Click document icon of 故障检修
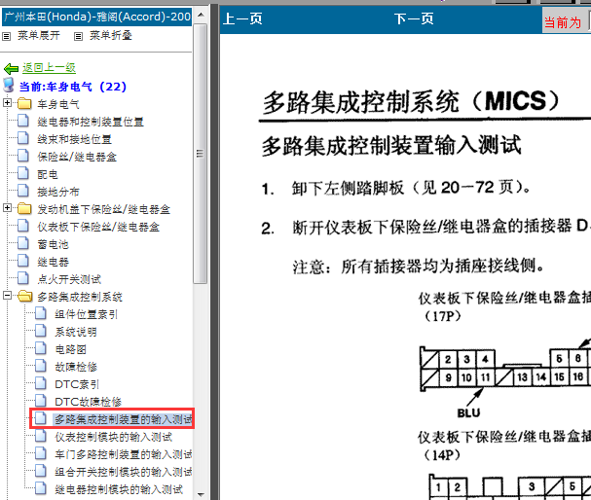The image size is (591, 500). coord(41,366)
